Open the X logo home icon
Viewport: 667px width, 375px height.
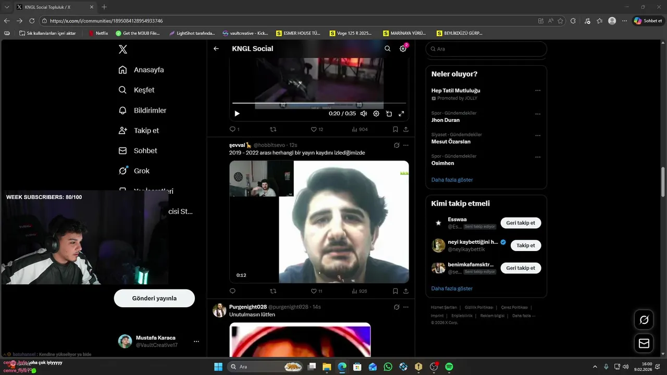click(122, 49)
